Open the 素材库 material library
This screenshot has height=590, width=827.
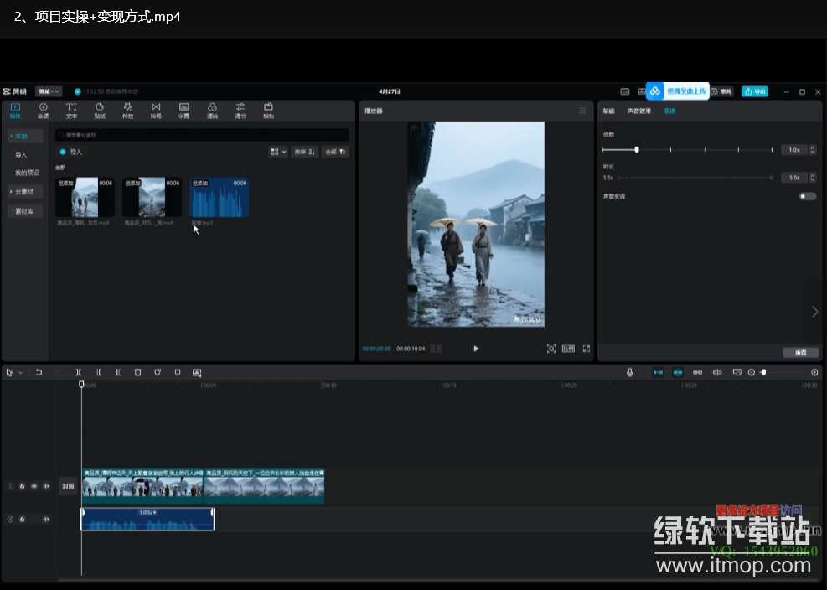click(25, 211)
